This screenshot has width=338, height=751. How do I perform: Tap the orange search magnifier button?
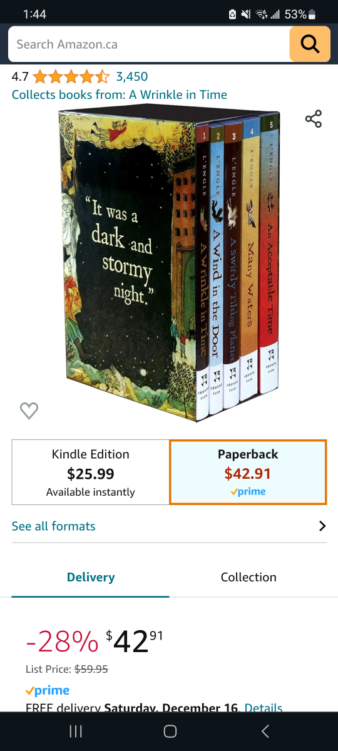(310, 44)
